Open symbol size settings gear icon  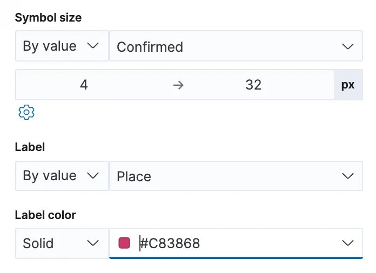pos(26,112)
